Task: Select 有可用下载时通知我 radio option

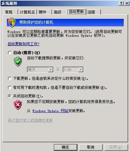Action: click(10, 88)
